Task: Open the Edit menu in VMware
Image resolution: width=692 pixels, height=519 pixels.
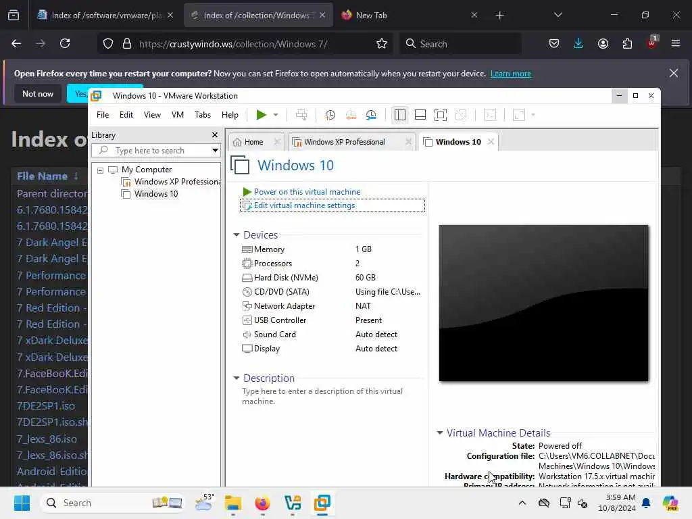Action: pyautogui.click(x=126, y=115)
